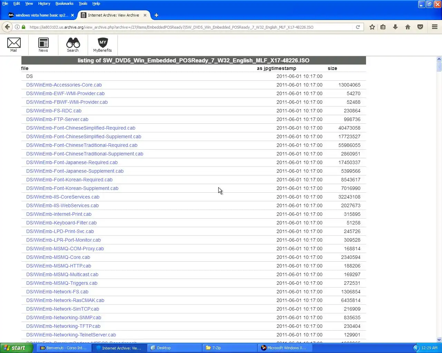Click the page scrollbar up arrow

click(439, 59)
